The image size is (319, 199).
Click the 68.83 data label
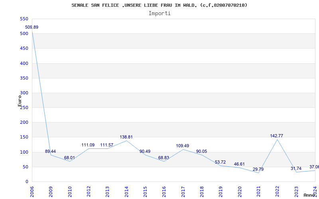(x=164, y=158)
